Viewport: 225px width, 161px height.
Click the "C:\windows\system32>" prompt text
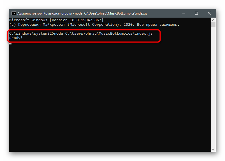pyautogui.click(x=31, y=33)
